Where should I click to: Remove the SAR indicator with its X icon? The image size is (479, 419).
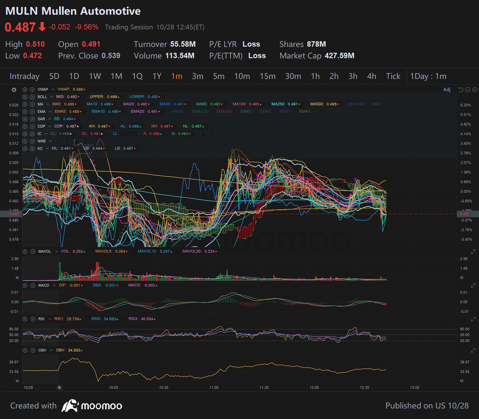(x=32, y=119)
